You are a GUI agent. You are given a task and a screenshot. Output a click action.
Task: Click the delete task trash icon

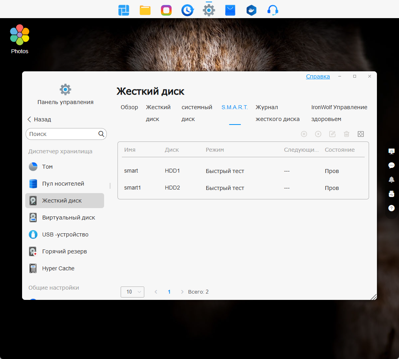(x=347, y=134)
